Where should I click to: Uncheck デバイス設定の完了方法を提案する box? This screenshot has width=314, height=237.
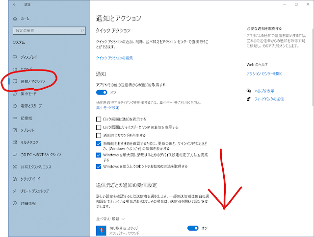(x=99, y=155)
